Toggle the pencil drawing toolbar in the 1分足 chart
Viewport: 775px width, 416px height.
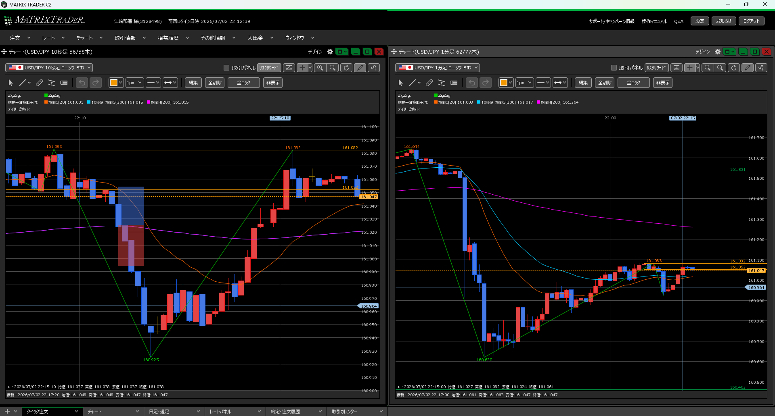[748, 68]
